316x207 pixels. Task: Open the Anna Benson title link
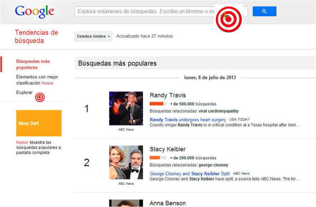(x=168, y=203)
